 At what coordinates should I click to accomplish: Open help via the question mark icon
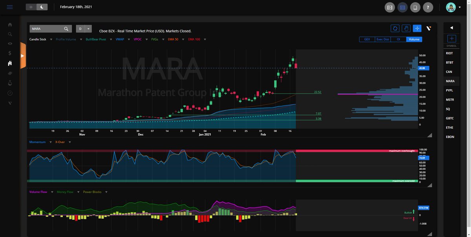pyautogui.click(x=427, y=7)
